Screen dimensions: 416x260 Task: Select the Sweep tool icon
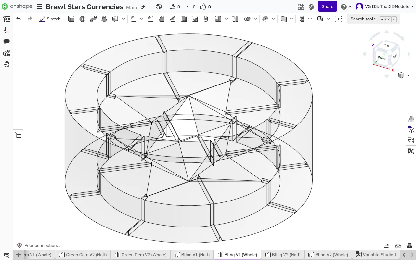pyautogui.click(x=93, y=19)
